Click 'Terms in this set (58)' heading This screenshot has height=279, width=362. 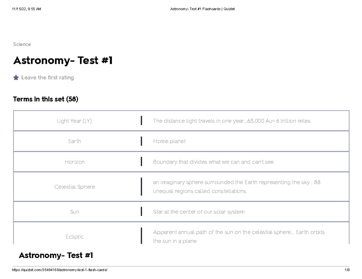tap(46, 99)
